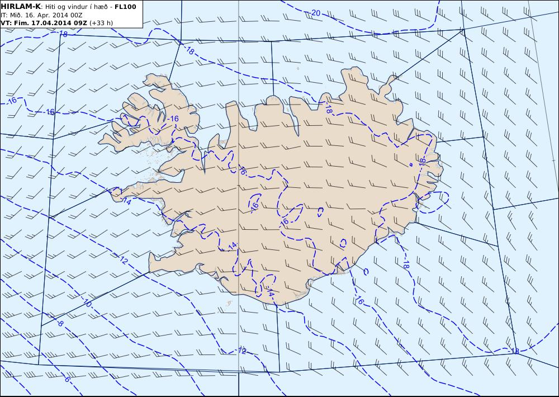Click the HIRLAM-K model title text
Image resolution: width=559 pixels, height=397 pixels.
[x=21, y=6]
